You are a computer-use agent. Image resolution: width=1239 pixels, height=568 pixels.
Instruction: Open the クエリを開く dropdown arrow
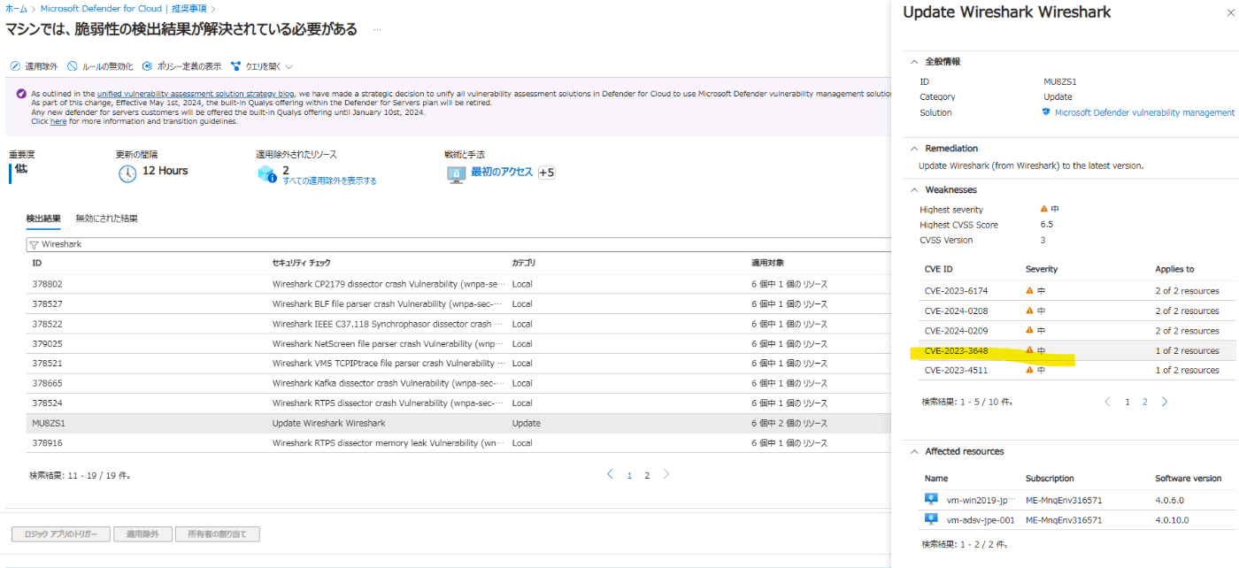click(x=289, y=67)
